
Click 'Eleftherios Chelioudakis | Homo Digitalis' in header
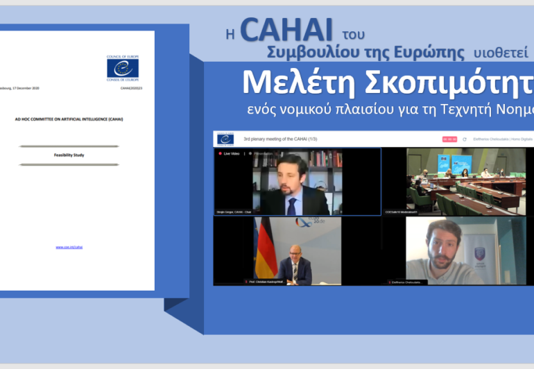(503, 139)
